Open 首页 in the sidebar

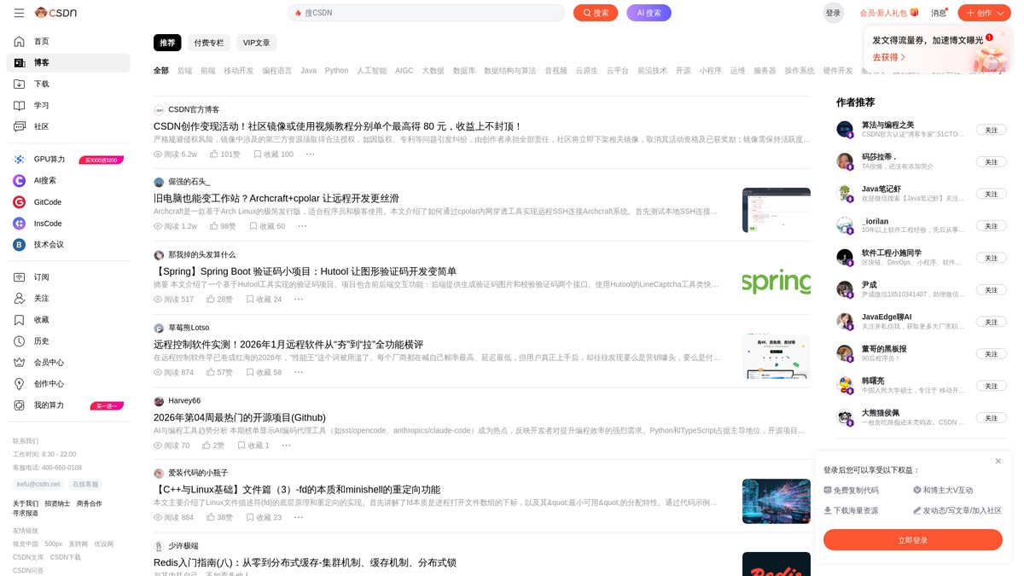pyautogui.click(x=68, y=41)
